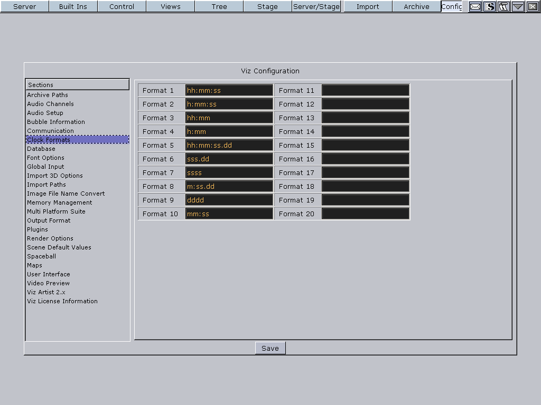Click the Format 1 input field
This screenshot has width=541, height=405.
(229, 90)
